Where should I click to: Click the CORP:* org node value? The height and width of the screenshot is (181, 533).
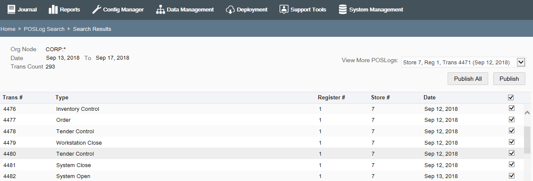coord(56,49)
